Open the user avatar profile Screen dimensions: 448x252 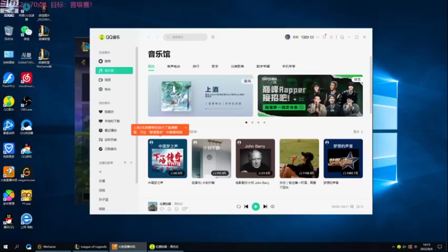(287, 37)
